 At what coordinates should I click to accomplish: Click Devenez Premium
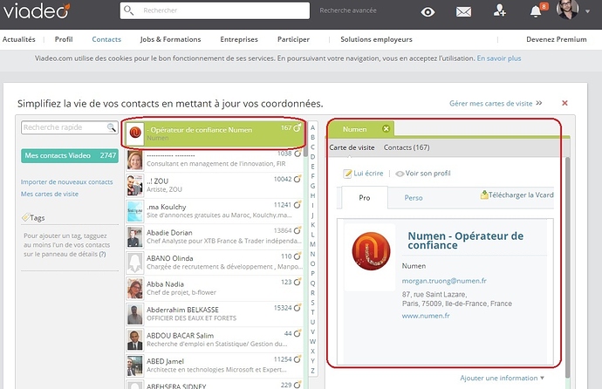557,39
